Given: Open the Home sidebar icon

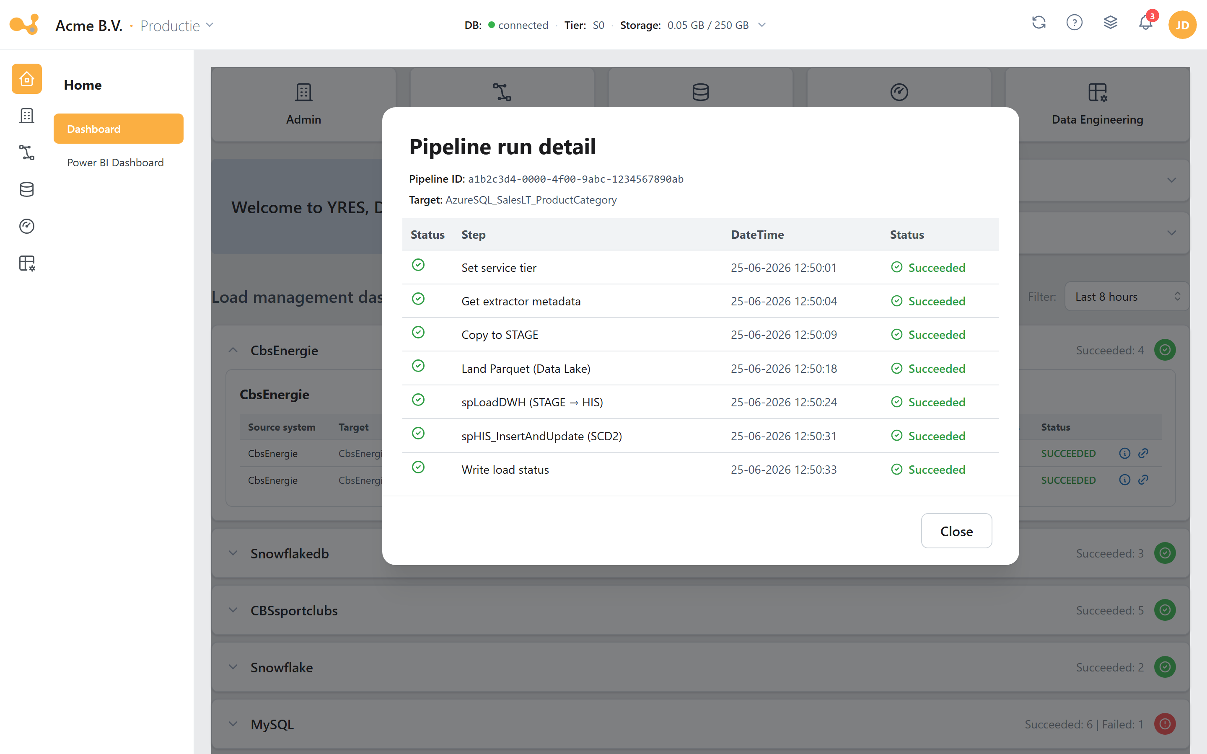Looking at the screenshot, I should 26,79.
